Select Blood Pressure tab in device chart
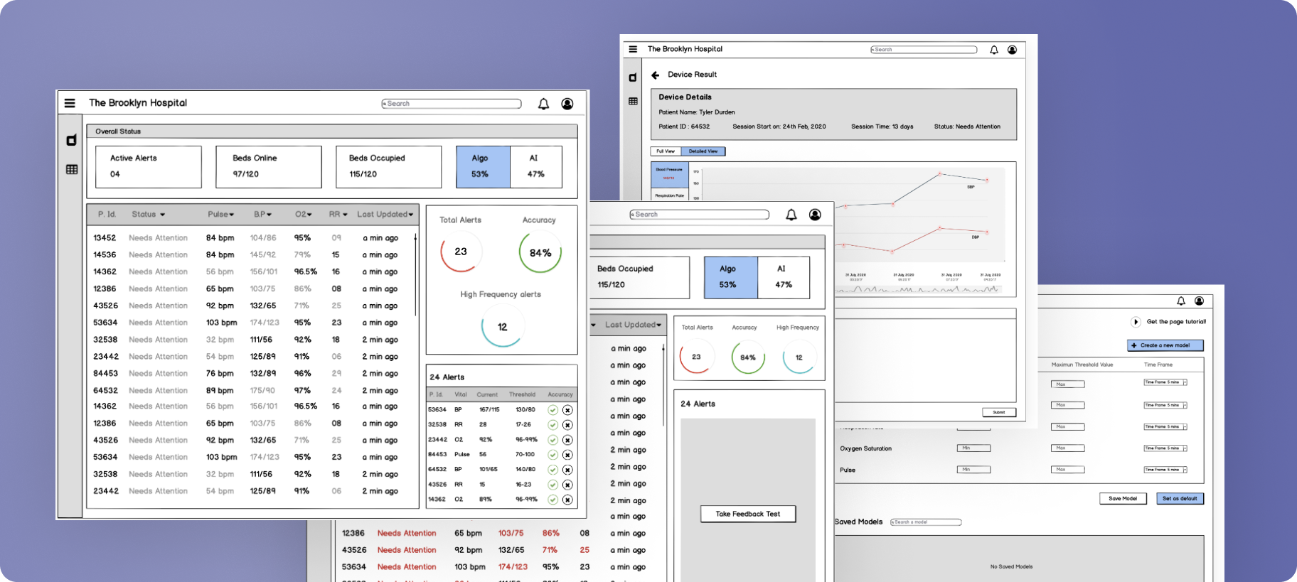The height and width of the screenshot is (582, 1297). pyautogui.click(x=669, y=175)
